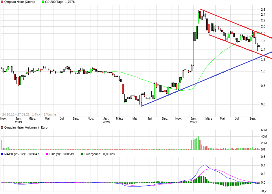This screenshot has height=194, width=272.
Task: Click the tallest green volume bar
Action: (199, 142)
